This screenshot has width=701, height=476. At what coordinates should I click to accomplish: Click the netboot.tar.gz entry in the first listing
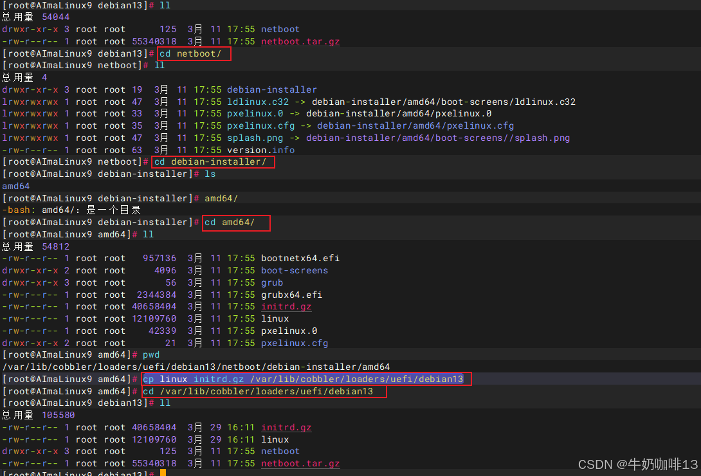coord(300,42)
